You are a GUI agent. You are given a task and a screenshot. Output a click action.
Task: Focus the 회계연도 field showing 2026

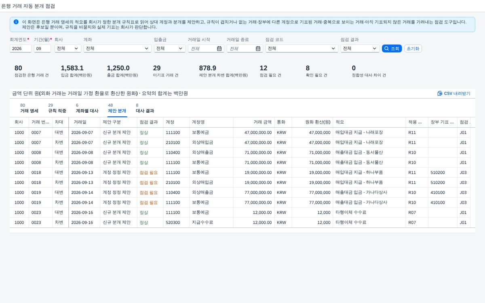click(x=21, y=48)
